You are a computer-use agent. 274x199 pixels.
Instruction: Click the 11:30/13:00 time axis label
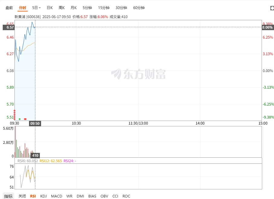(x=138, y=123)
